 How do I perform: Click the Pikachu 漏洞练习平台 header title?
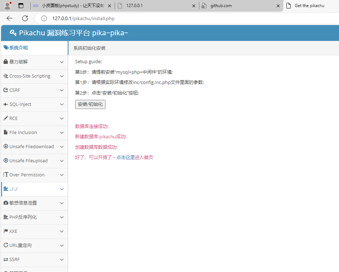[x=73, y=33]
